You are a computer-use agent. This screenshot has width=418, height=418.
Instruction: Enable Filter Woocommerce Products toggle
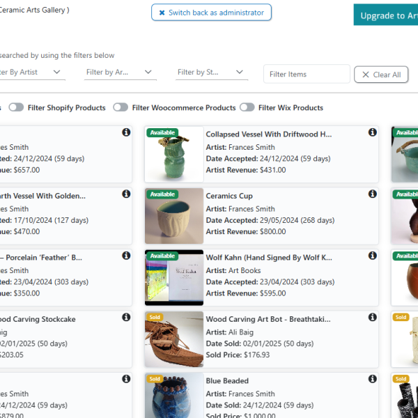[121, 107]
